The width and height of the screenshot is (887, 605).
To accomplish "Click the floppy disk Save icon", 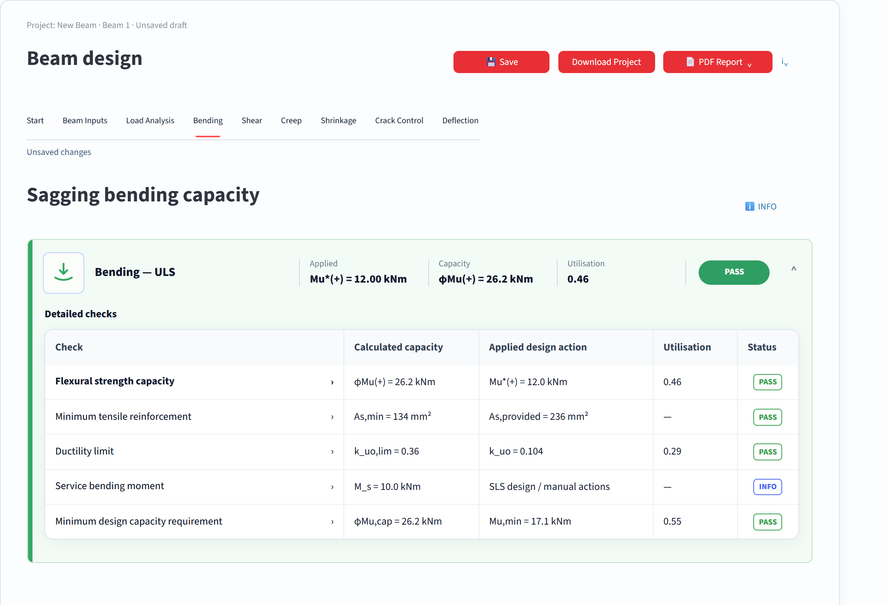I will click(x=491, y=62).
